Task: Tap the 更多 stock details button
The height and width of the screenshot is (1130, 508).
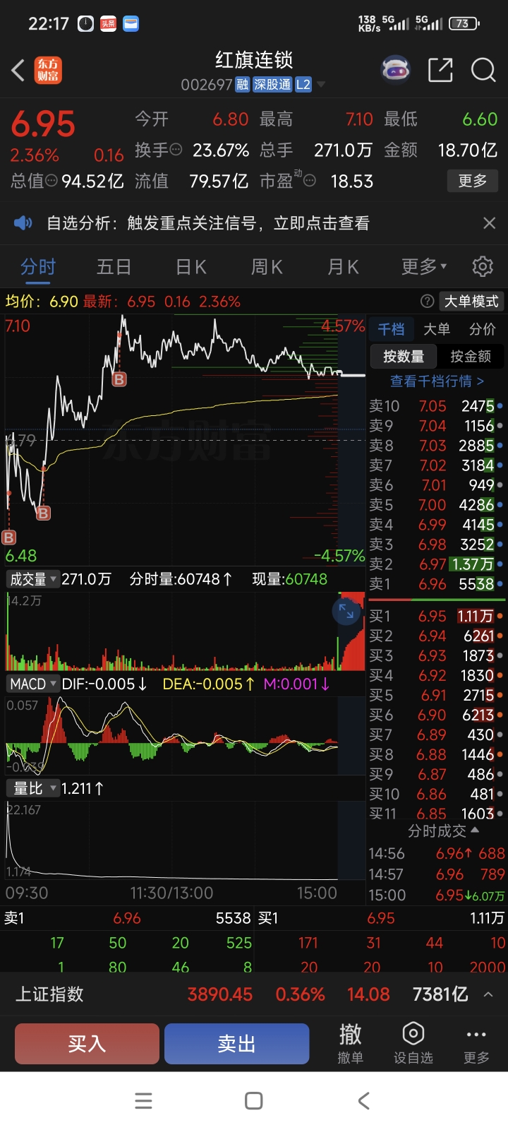Action: coord(473,181)
